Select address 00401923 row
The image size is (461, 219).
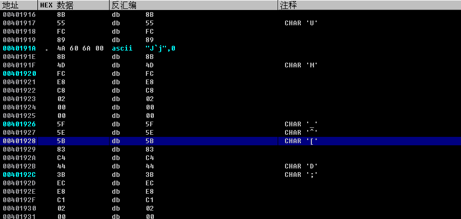tap(231, 99)
